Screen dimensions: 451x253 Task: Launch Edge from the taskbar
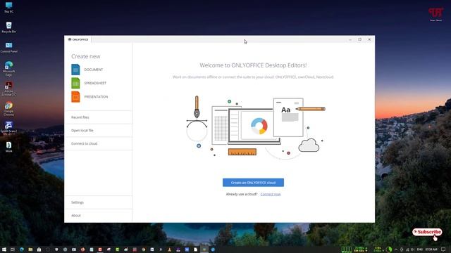22,249
